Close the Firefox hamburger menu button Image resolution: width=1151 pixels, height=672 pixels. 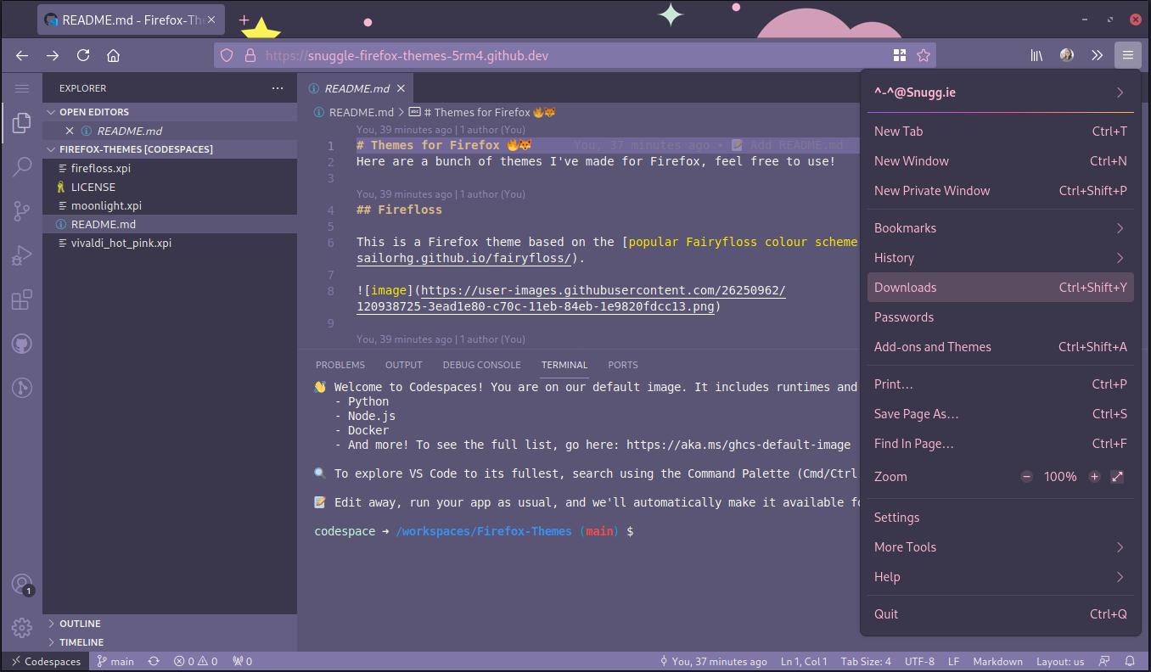(1127, 55)
